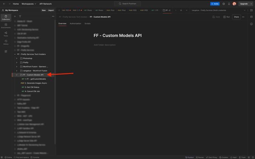Click the Search Postman field
Image resolution: width=255 pixels, height=159 pixels.
click(128, 4)
